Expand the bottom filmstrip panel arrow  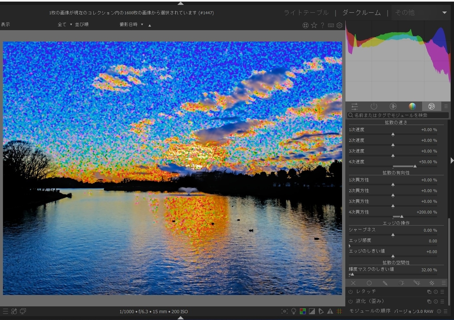click(180, 318)
